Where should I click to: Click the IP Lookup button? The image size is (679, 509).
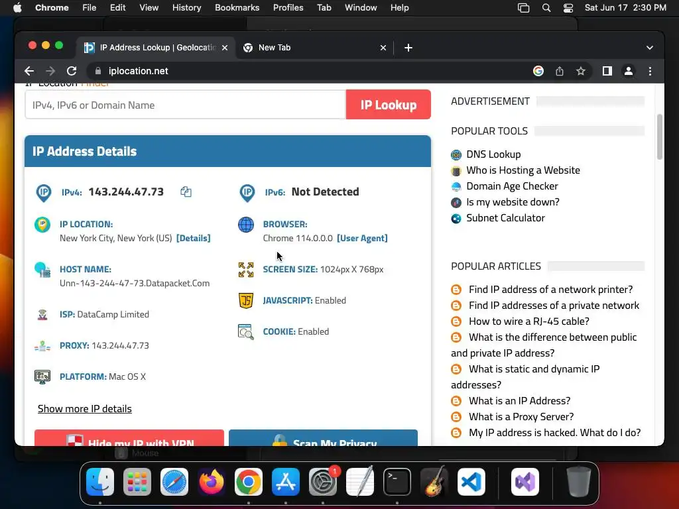(389, 105)
